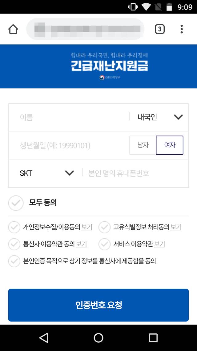
Task: Open the tab switcher showing 3 tabs
Action: point(159,29)
